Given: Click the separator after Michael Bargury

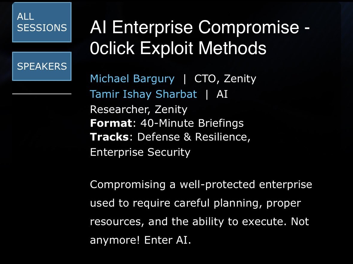Looking at the screenshot, I should 185,79.
